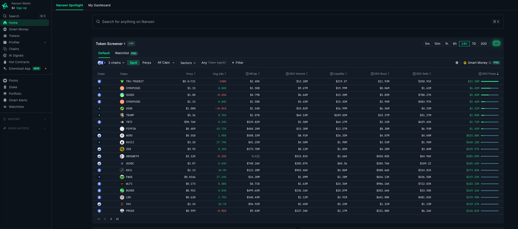The width and height of the screenshot is (518, 229).
Task: Set timeframe to 1h
Action: tap(447, 44)
